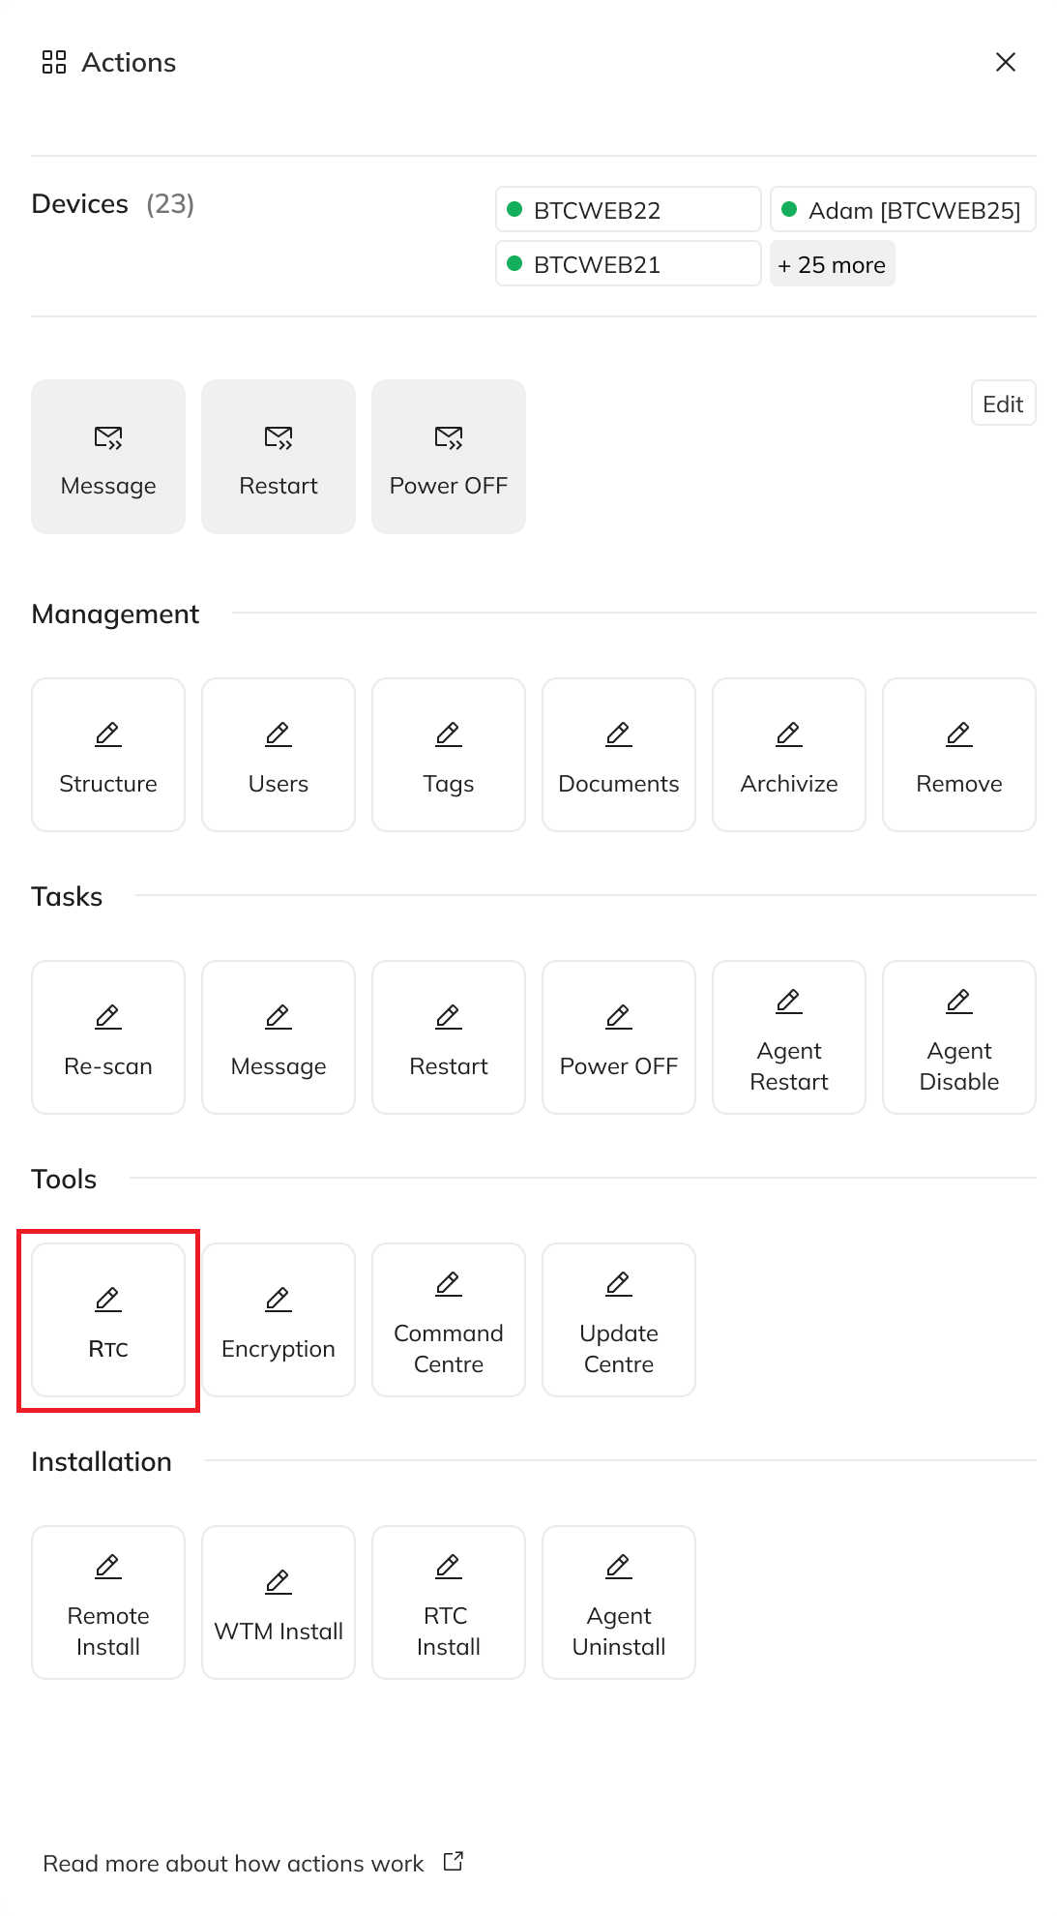Launch the Remote Install action
The height and width of the screenshot is (1916, 1057).
[x=108, y=1602]
